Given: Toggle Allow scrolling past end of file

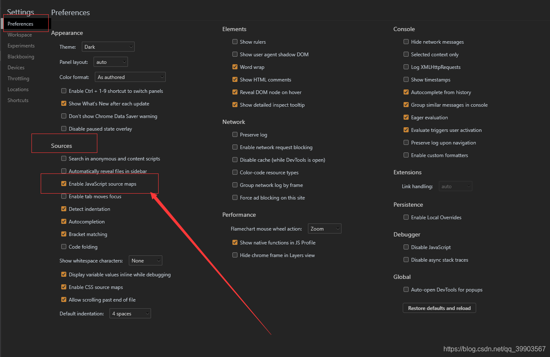Looking at the screenshot, I should pos(64,299).
